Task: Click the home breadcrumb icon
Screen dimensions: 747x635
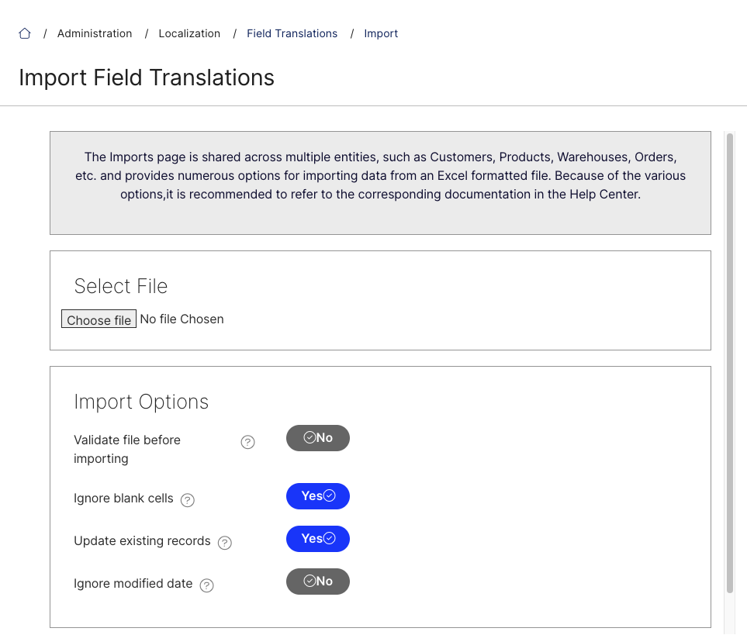Action: click(x=25, y=33)
